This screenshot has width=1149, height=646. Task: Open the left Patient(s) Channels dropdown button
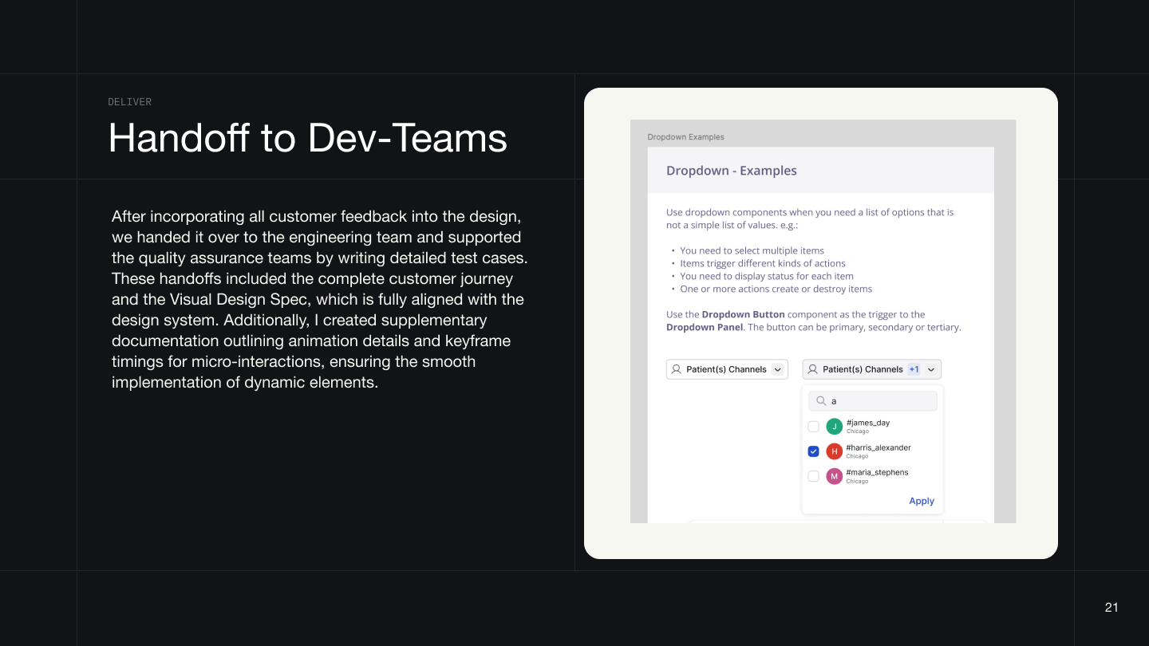[726, 369]
